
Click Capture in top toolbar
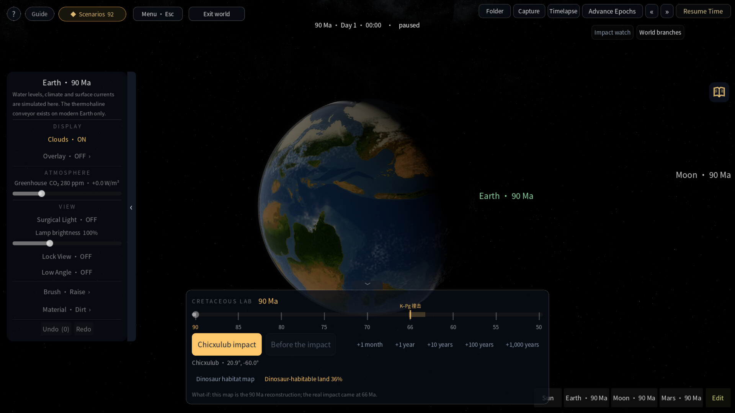point(529,11)
